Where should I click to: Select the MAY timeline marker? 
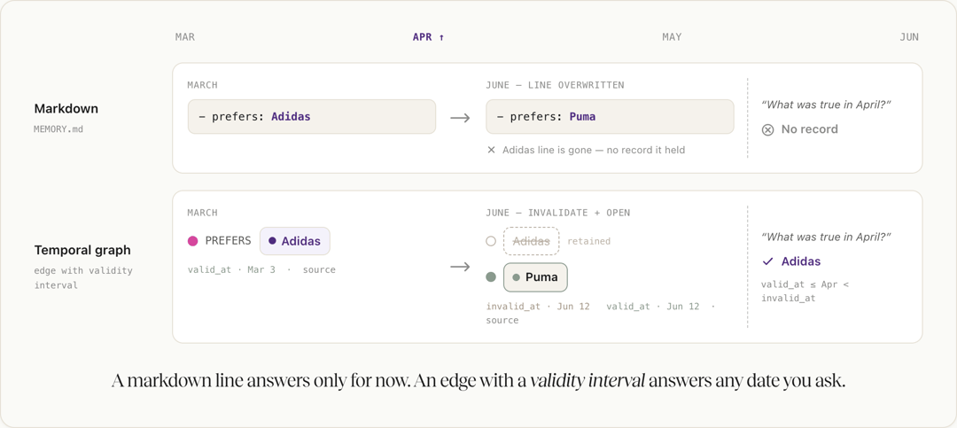pos(672,37)
